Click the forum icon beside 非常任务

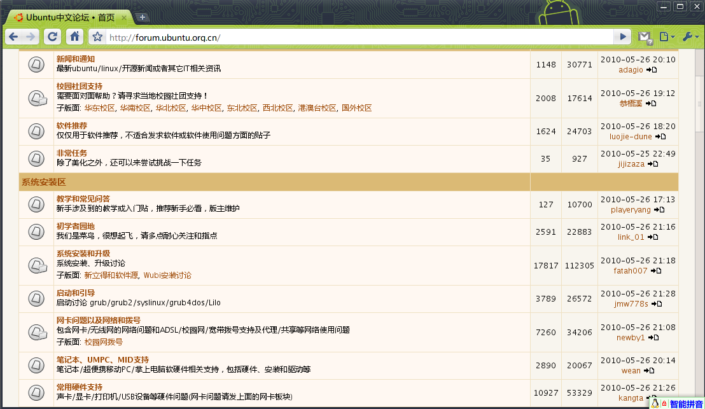click(36, 158)
